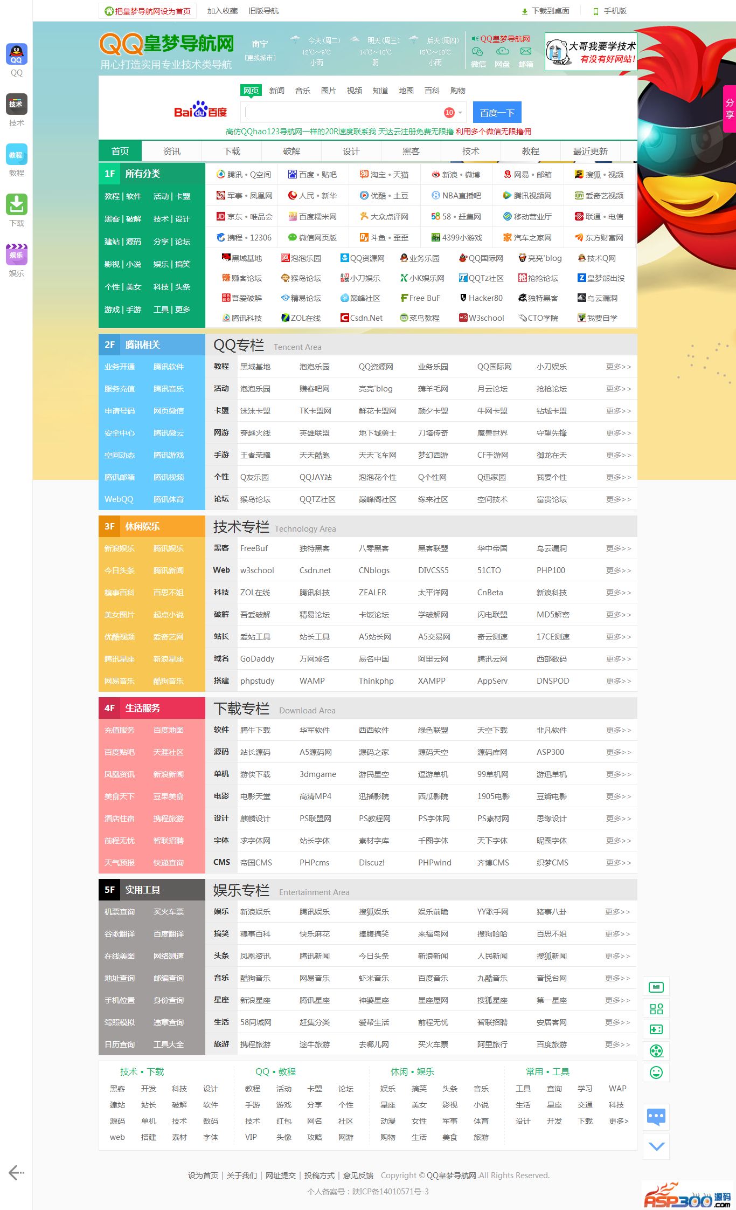Open 教程 | 软件 category in 1F
Viewport: 736px width, 1210px height.
click(123, 196)
